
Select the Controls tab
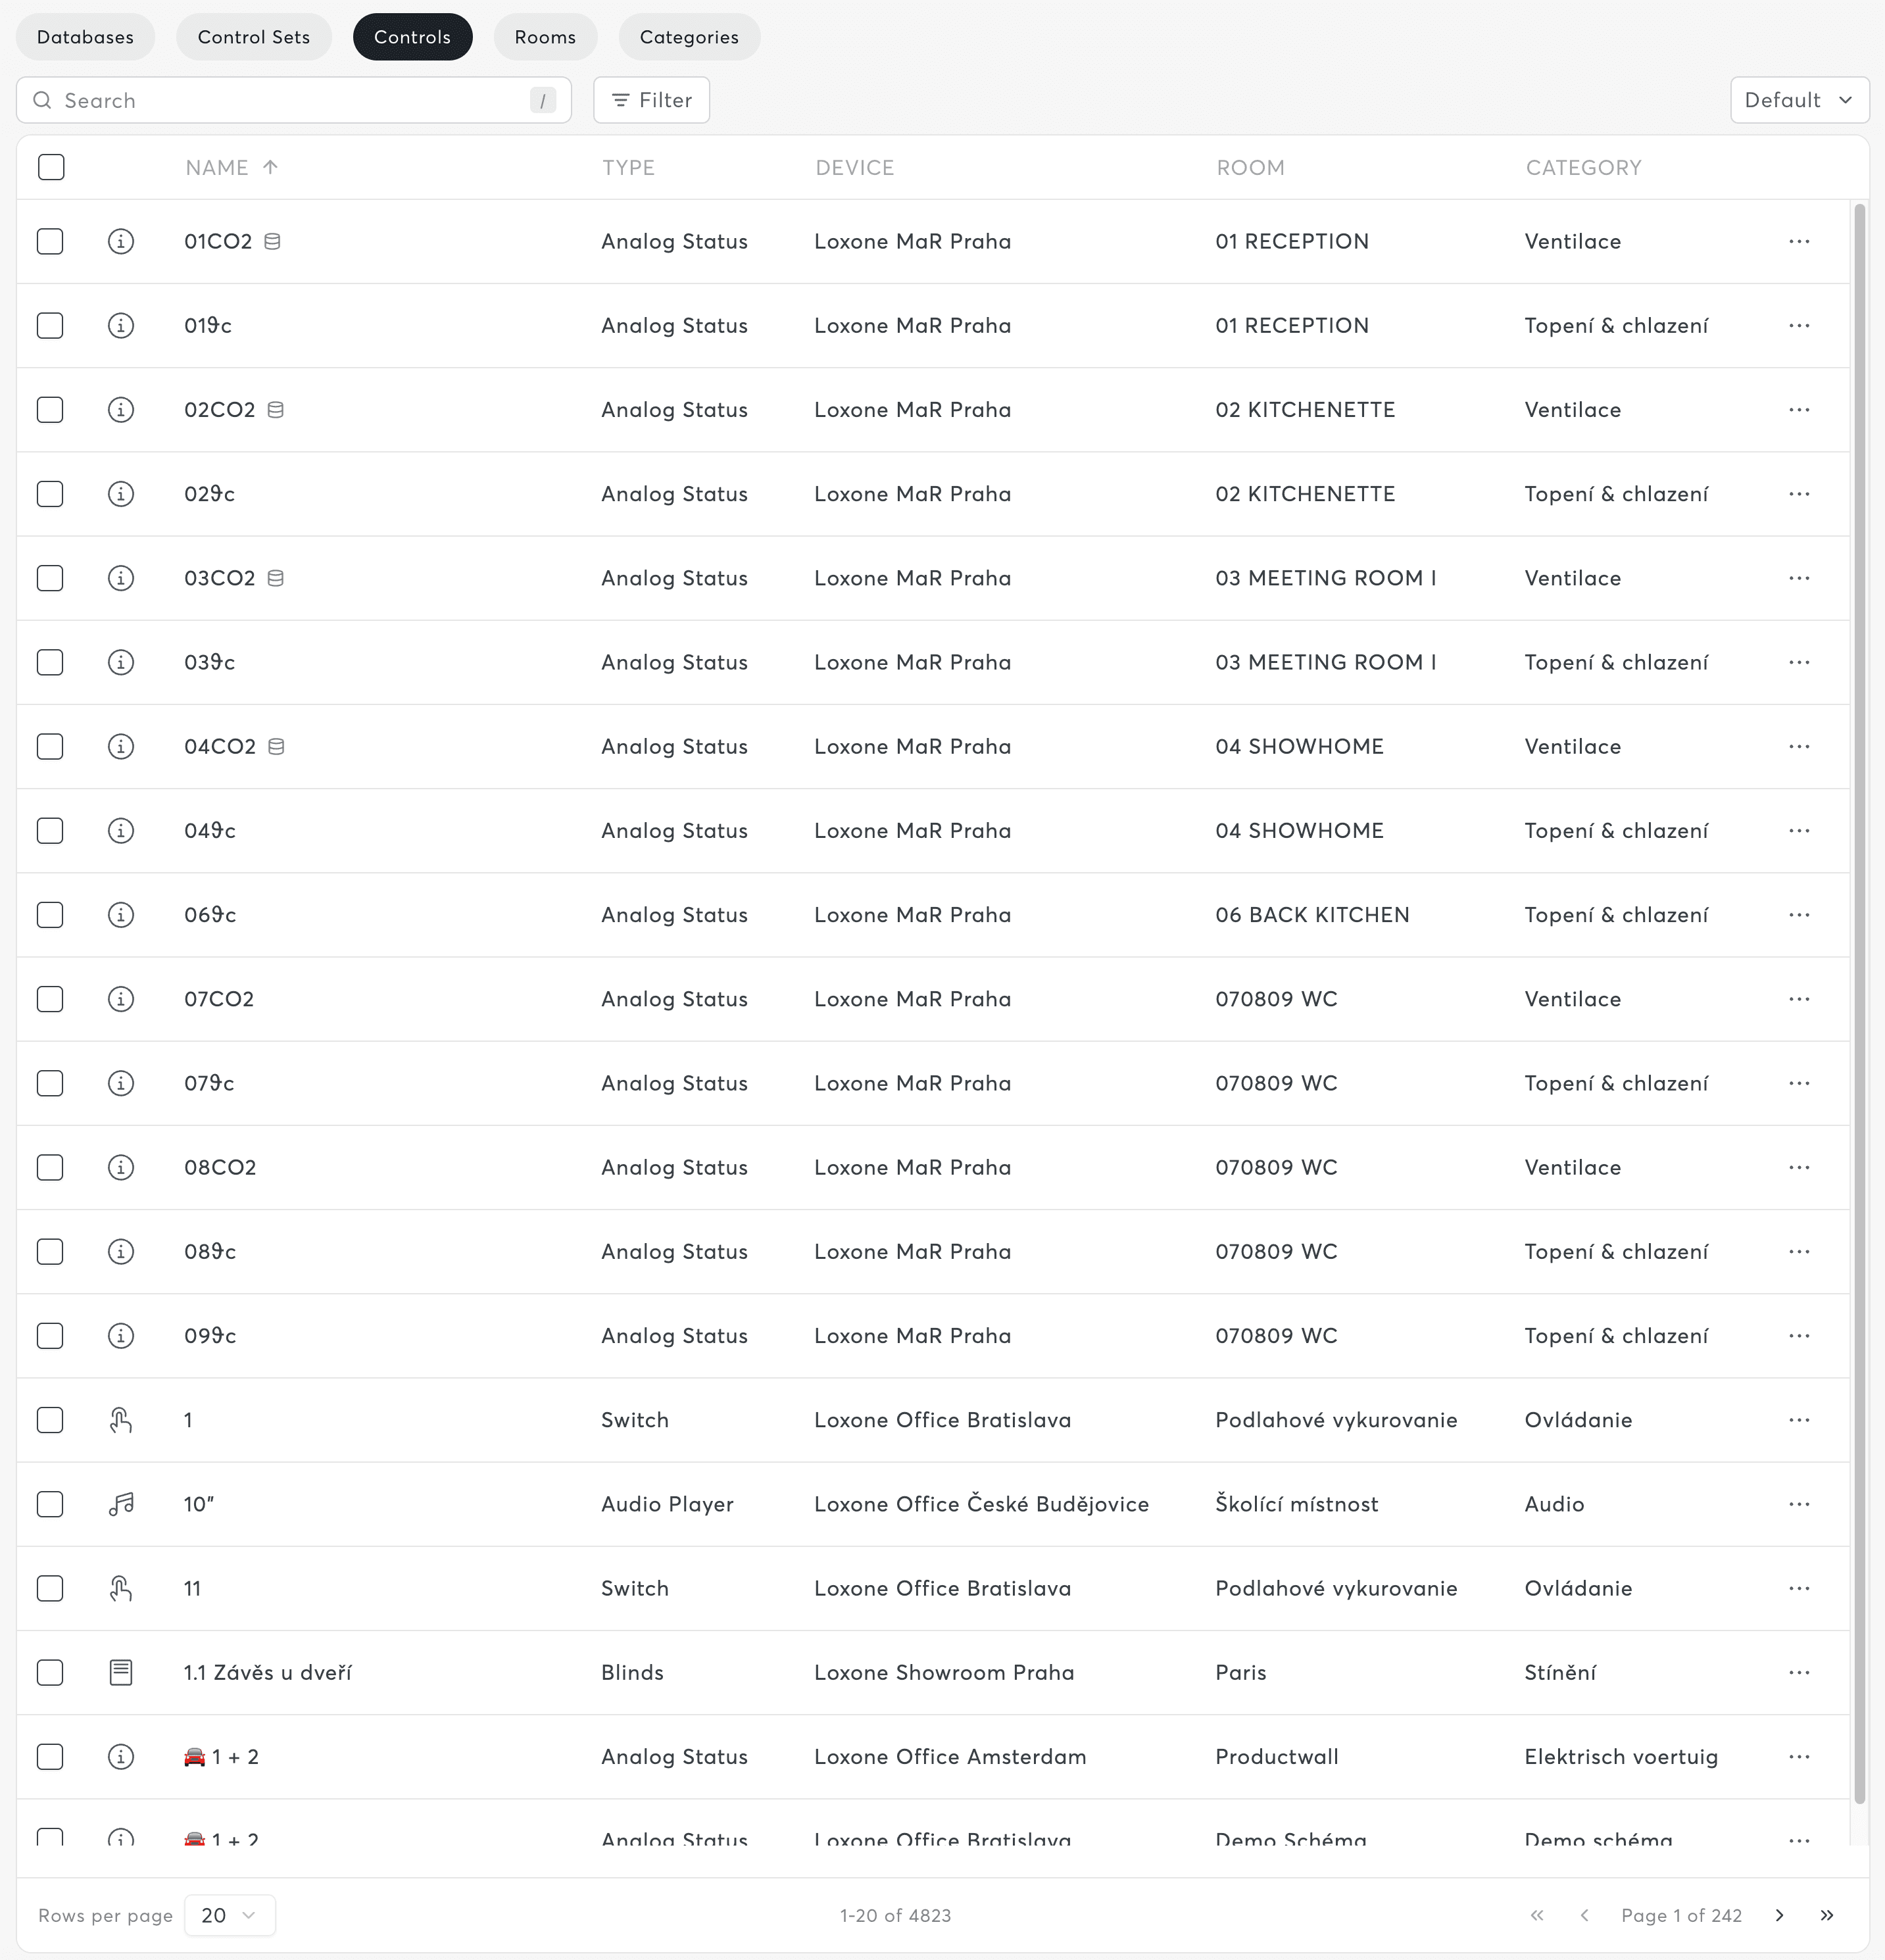pyautogui.click(x=412, y=37)
